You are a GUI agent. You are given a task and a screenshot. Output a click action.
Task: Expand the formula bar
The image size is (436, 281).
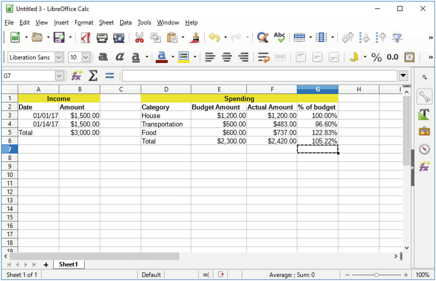403,75
